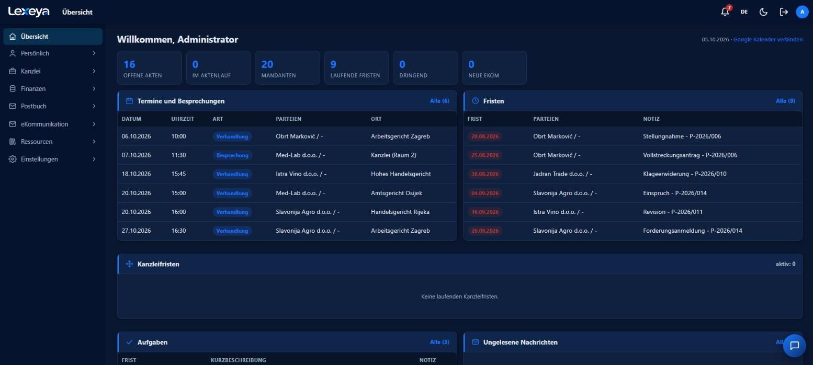Image resolution: width=813 pixels, height=365 pixels.
Task: Click the move icon beside Kanzleifristen
Action: click(129, 264)
